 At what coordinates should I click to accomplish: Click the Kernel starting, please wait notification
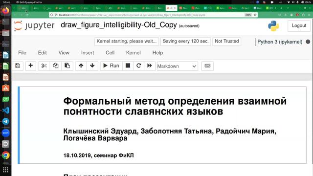click(127, 41)
